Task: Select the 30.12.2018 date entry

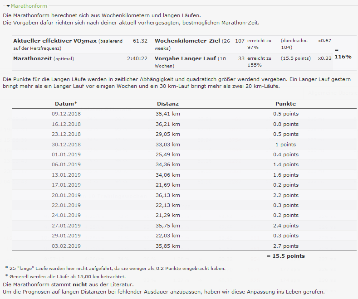Action: click(x=66, y=145)
